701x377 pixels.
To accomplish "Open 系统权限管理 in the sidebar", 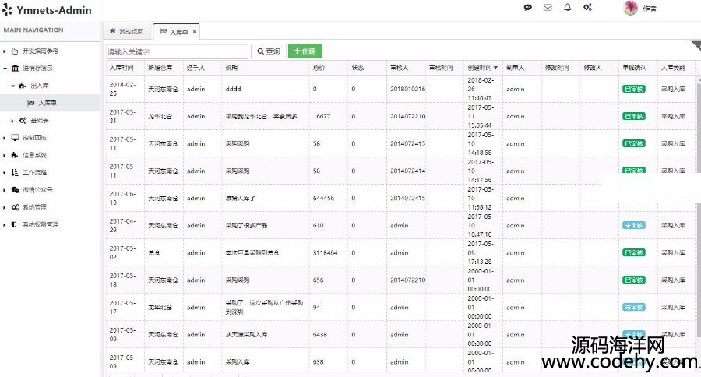I will pos(40,224).
